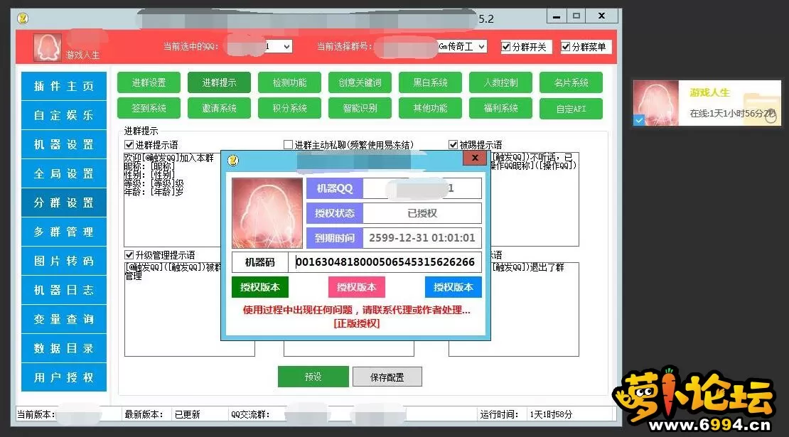Viewport: 789px width, 437px height.
Task: Select the 进群提示 green button
Action: tap(220, 82)
